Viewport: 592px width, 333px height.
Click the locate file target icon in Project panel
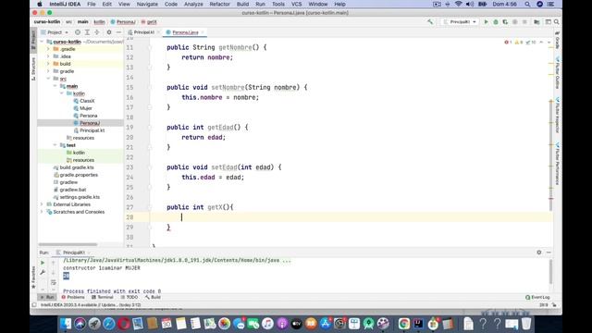tap(78, 32)
